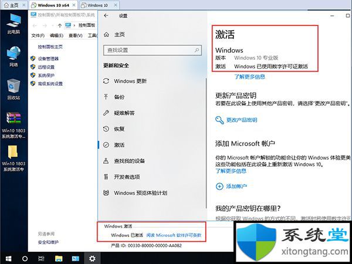The height and width of the screenshot is (264, 352).
Task: Open 查找我的设备 section
Action: [129, 161]
